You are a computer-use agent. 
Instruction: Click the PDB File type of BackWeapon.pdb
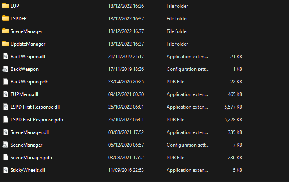click(175, 82)
